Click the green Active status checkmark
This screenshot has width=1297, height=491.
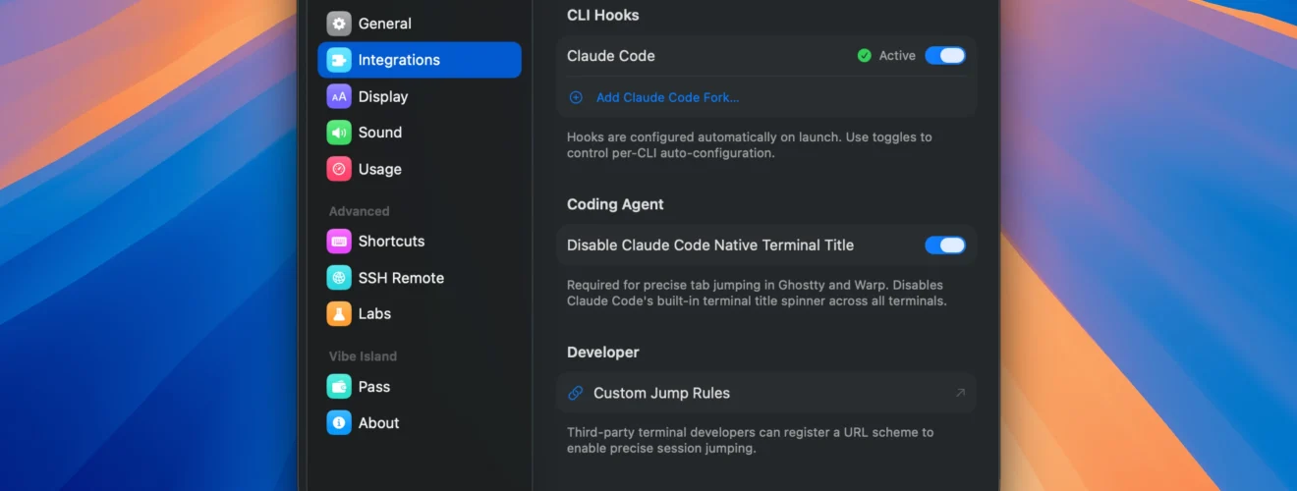(x=864, y=56)
